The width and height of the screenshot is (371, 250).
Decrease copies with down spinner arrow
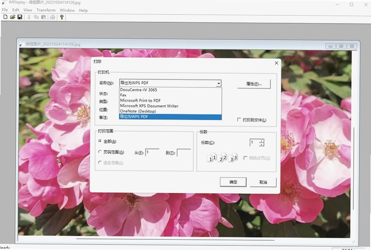click(261, 144)
